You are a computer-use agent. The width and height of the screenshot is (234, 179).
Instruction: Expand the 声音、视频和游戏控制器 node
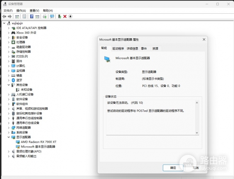(9, 108)
